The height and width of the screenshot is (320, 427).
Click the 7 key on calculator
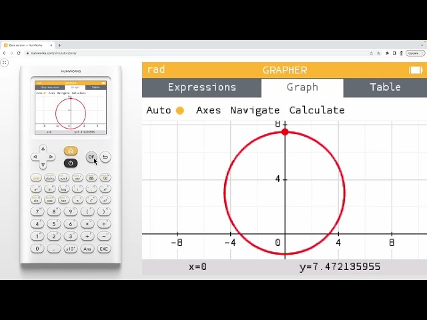[37, 211]
